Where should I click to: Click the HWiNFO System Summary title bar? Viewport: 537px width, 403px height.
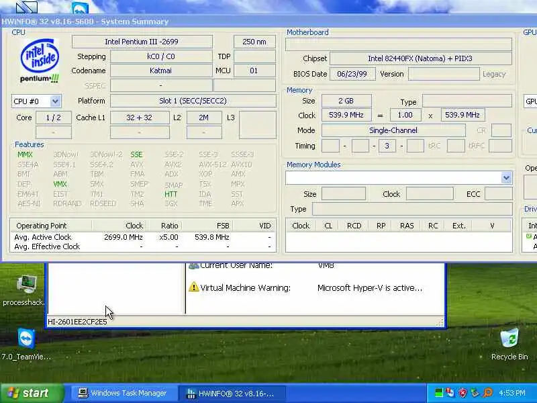coord(268,21)
